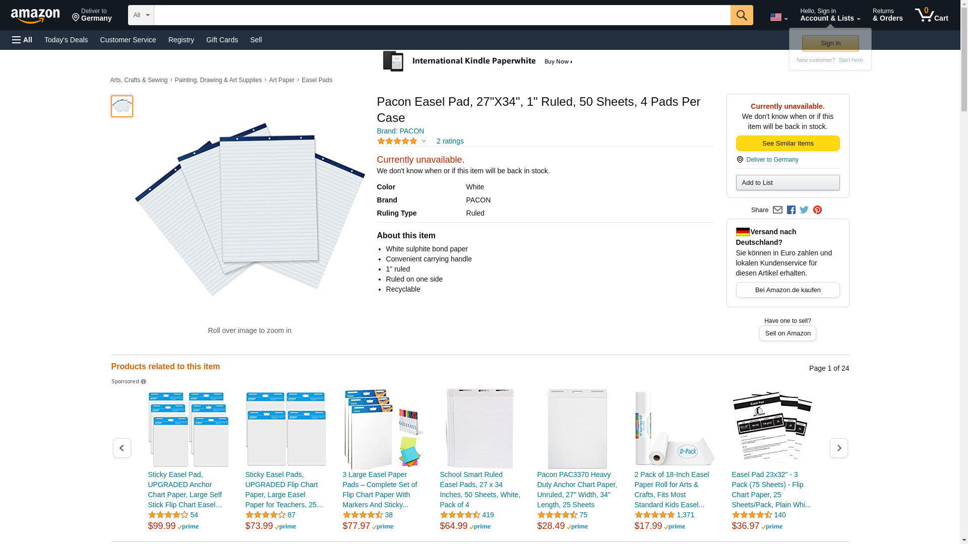Show next related products page
This screenshot has height=544, width=968.
(838, 448)
